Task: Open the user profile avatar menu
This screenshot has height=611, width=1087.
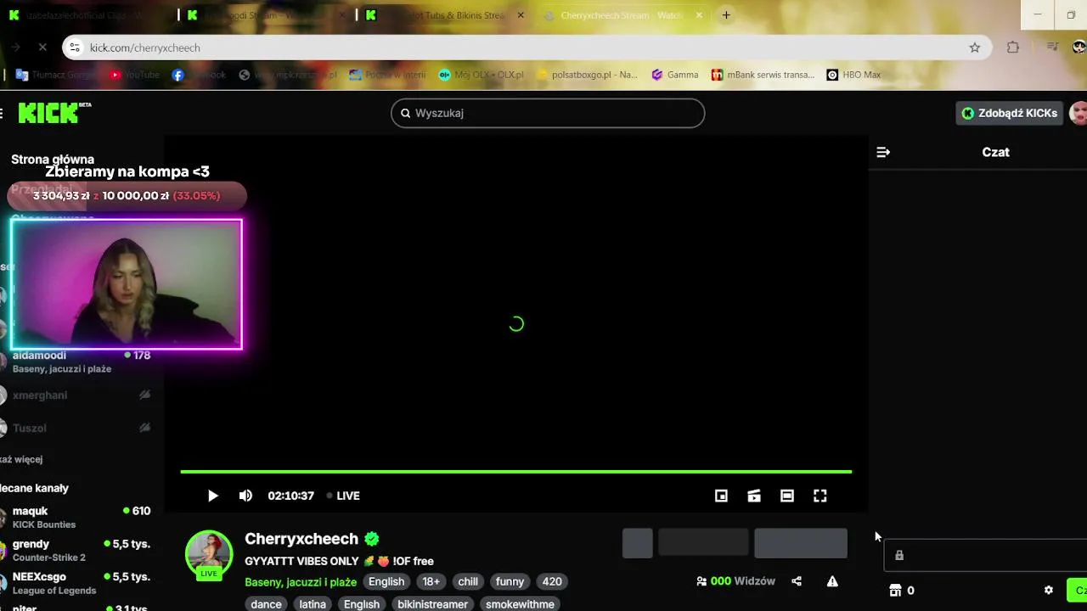Action: coord(1079,113)
